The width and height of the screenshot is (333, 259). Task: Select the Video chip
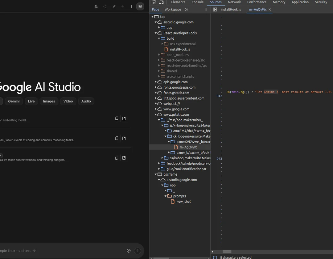coord(68,101)
